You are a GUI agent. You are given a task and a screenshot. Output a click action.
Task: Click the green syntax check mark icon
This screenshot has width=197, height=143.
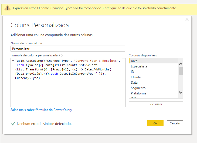[13, 124]
